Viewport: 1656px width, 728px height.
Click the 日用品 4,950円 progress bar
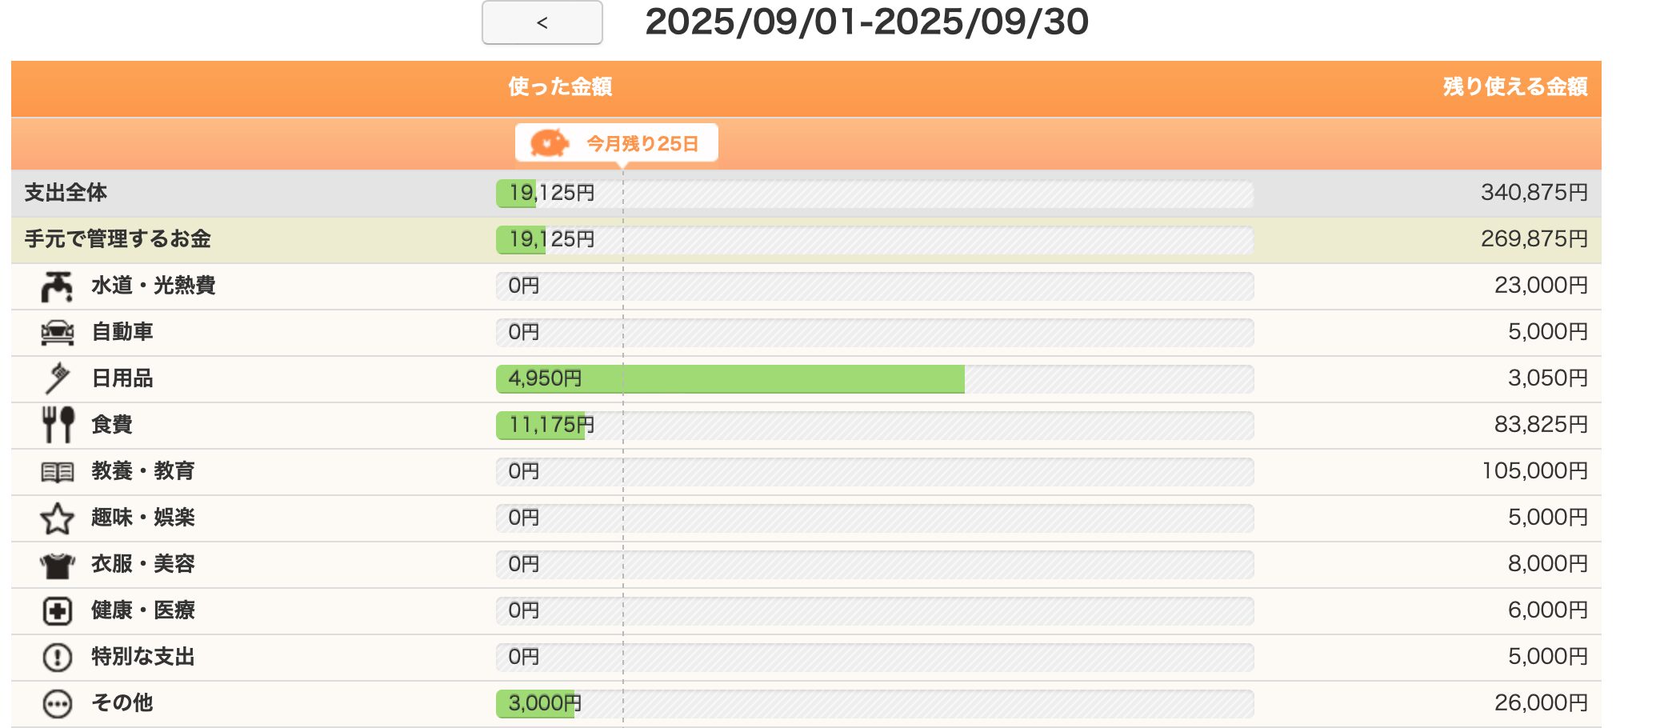(x=874, y=379)
